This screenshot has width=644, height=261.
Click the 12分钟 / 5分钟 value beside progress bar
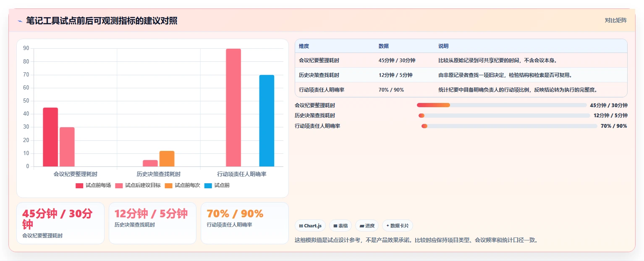coord(610,116)
